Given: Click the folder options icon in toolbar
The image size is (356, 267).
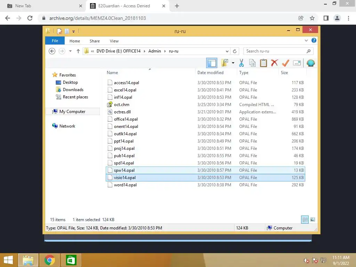Looking at the screenshot, I should click(225, 63).
